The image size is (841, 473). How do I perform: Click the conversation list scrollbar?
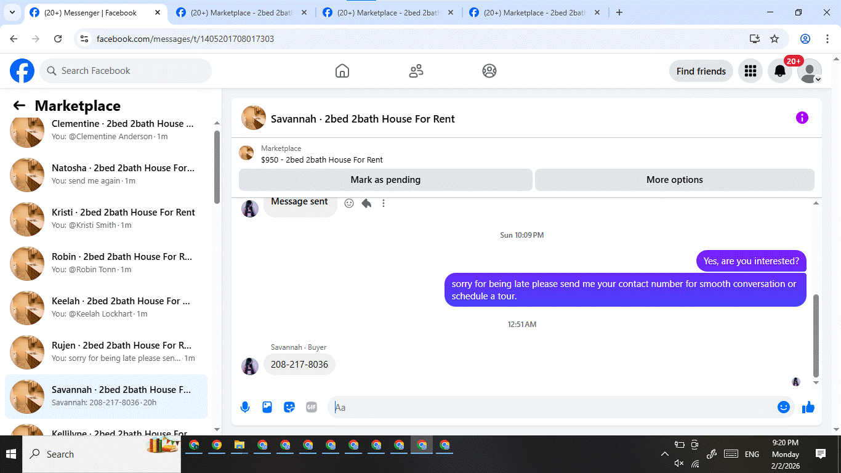click(x=217, y=166)
